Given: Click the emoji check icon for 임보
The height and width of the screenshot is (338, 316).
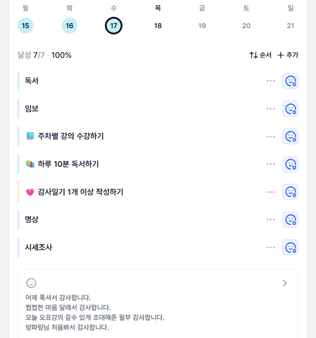Looking at the screenshot, I should click(x=290, y=109).
